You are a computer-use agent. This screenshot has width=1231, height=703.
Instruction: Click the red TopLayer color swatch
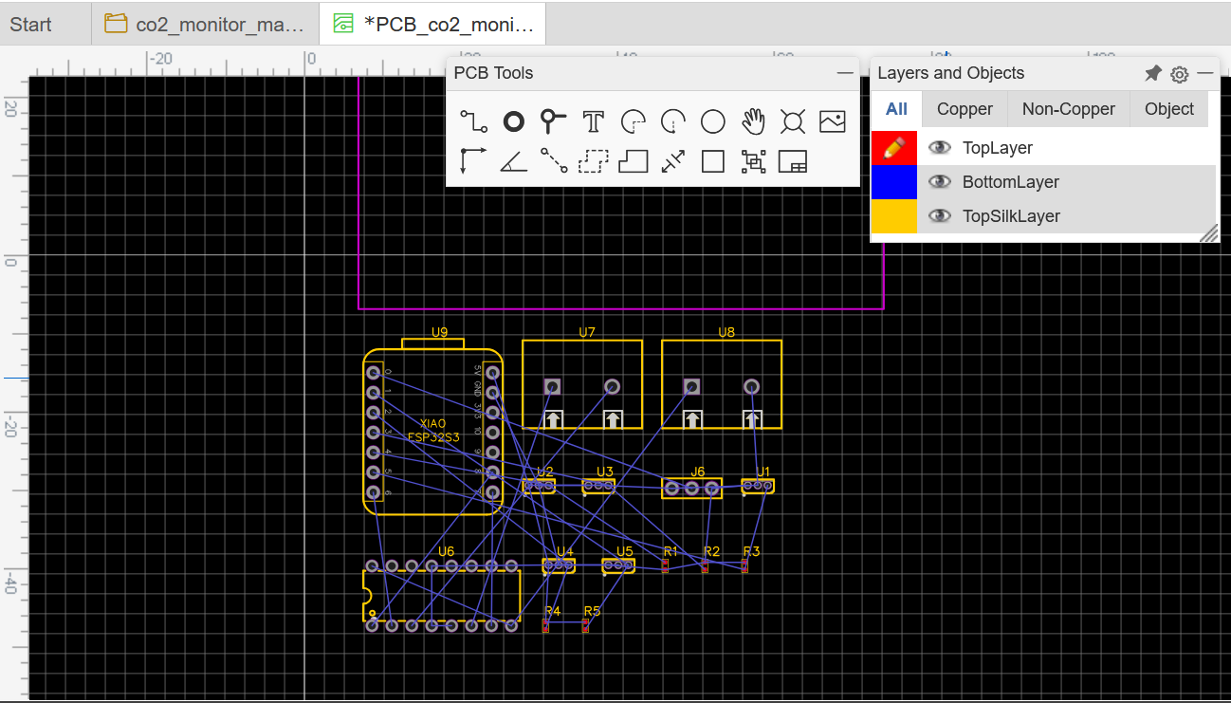click(894, 147)
